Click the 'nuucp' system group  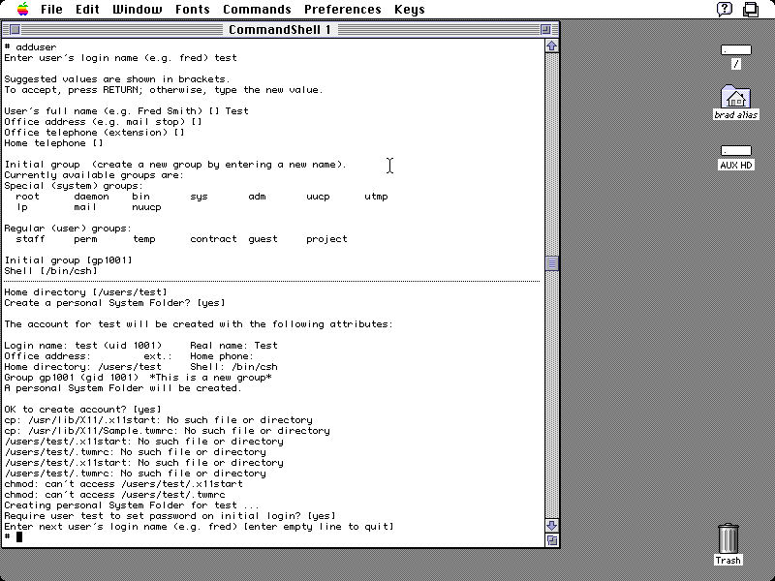click(x=146, y=207)
